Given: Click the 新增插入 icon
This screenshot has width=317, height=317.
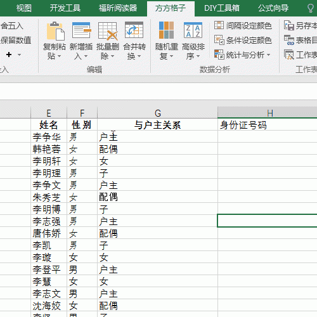Looking at the screenshot, I should click(x=81, y=30).
